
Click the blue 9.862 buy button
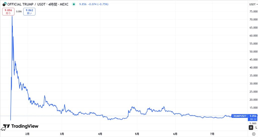coord(29,12)
